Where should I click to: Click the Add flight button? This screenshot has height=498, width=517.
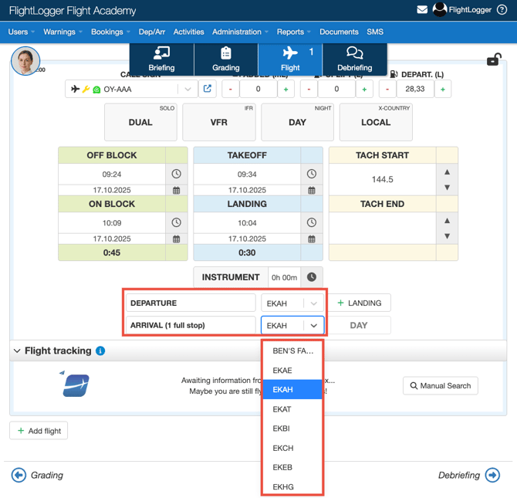coord(39,431)
